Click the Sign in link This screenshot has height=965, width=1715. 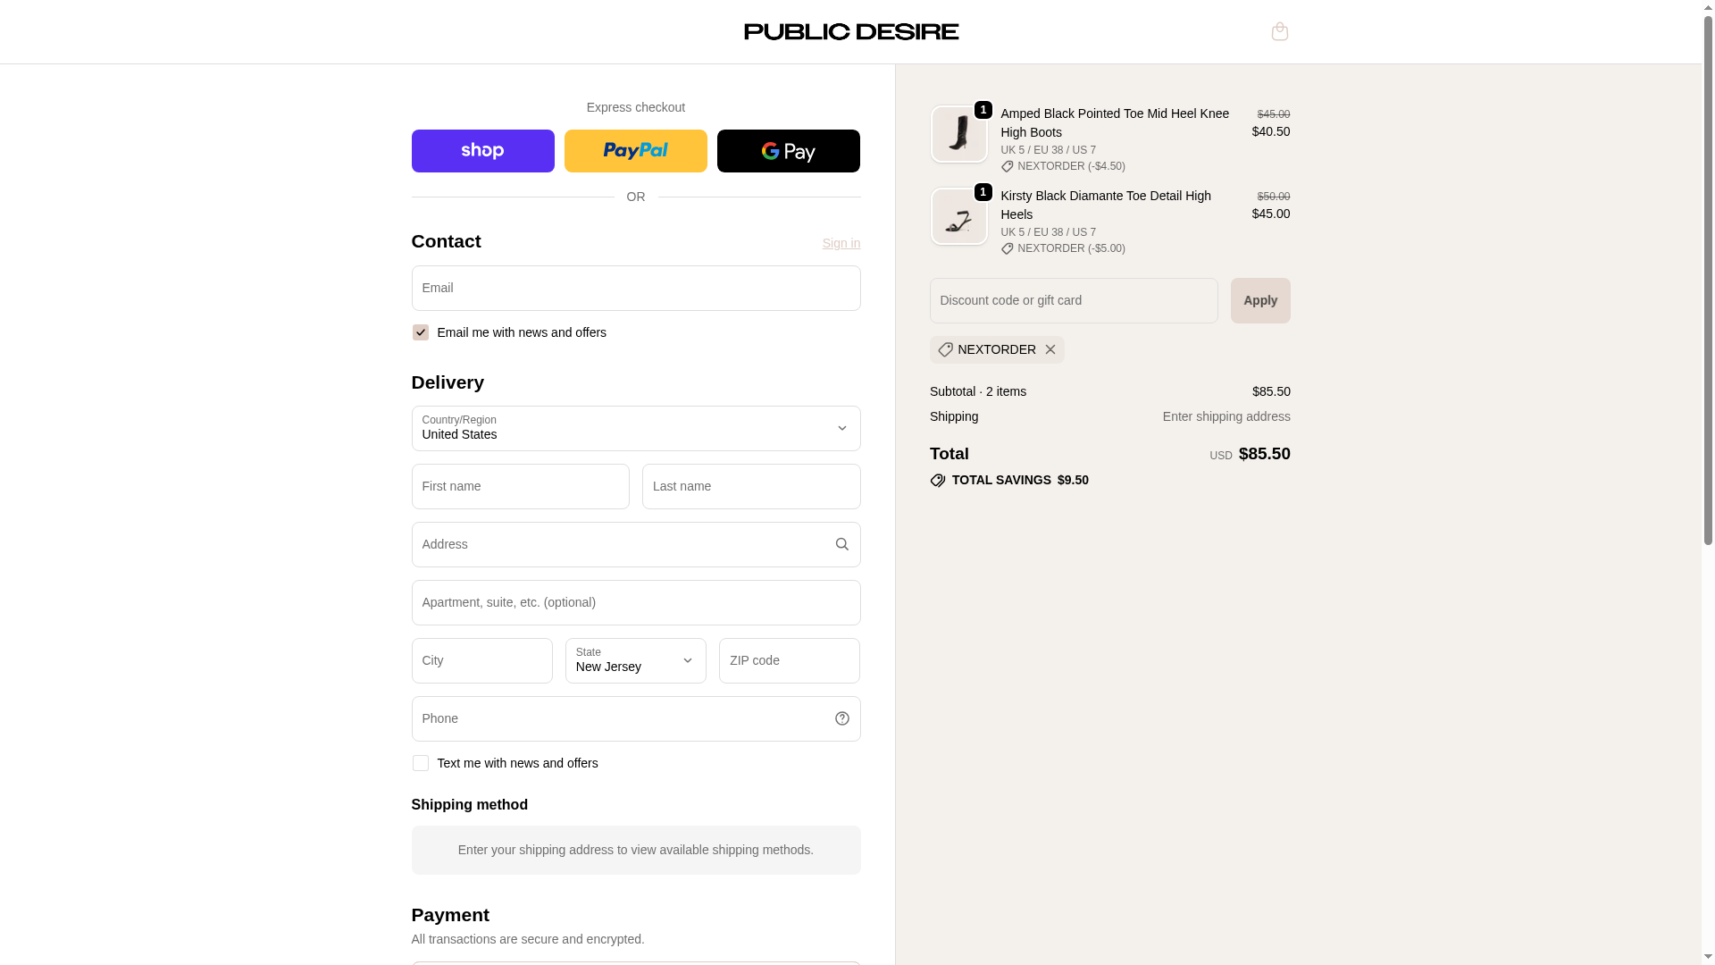[x=841, y=243]
